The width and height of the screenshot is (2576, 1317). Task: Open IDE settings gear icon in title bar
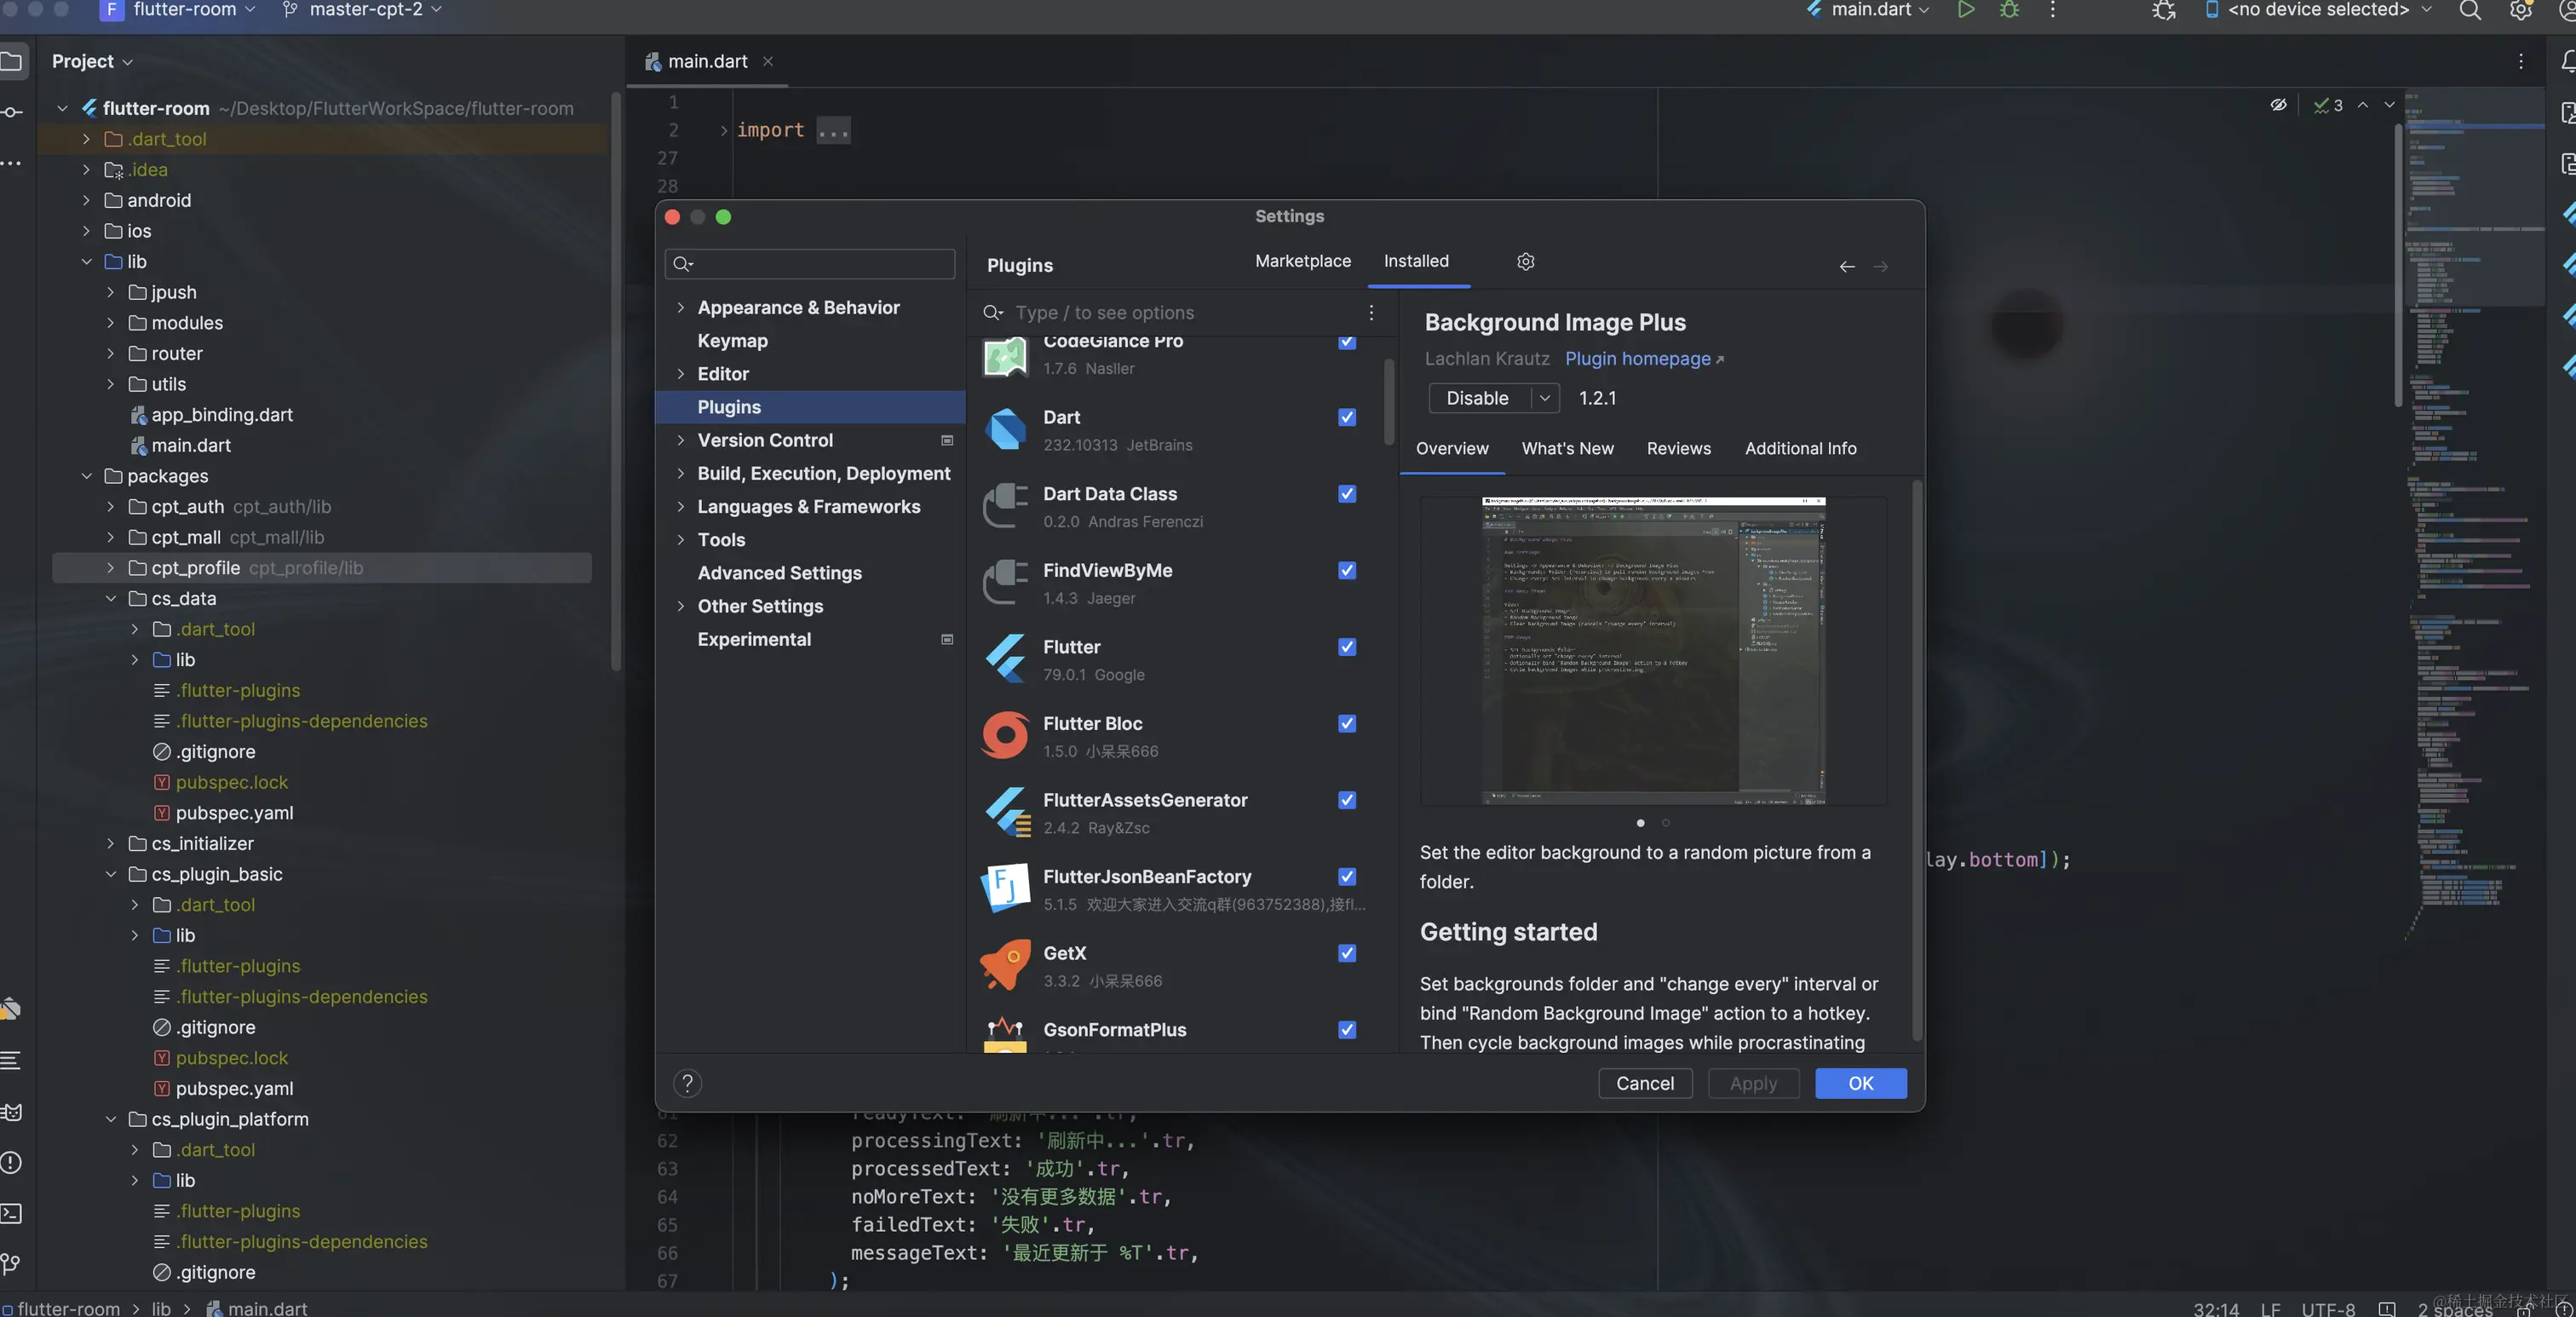(x=2520, y=11)
